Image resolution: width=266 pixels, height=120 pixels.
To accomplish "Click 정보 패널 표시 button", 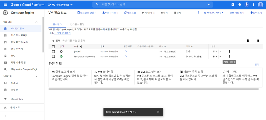I will point(237,13).
